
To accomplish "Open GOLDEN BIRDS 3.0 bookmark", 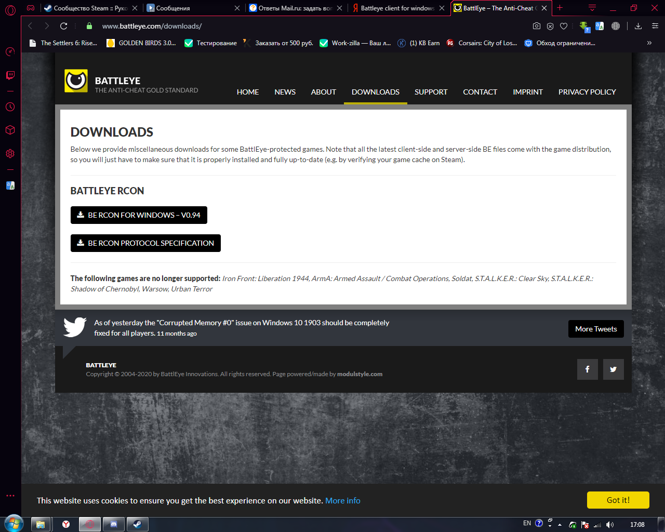I will (x=141, y=43).
